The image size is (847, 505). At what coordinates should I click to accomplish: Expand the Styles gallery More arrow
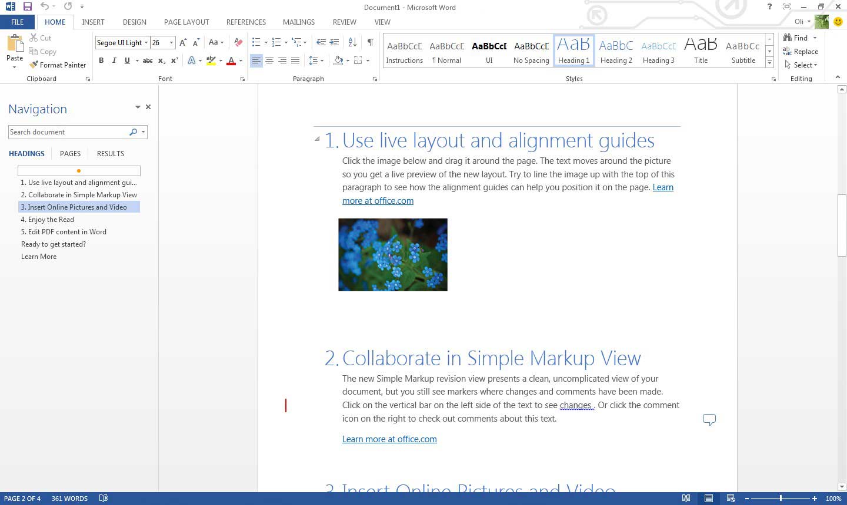pyautogui.click(x=769, y=62)
